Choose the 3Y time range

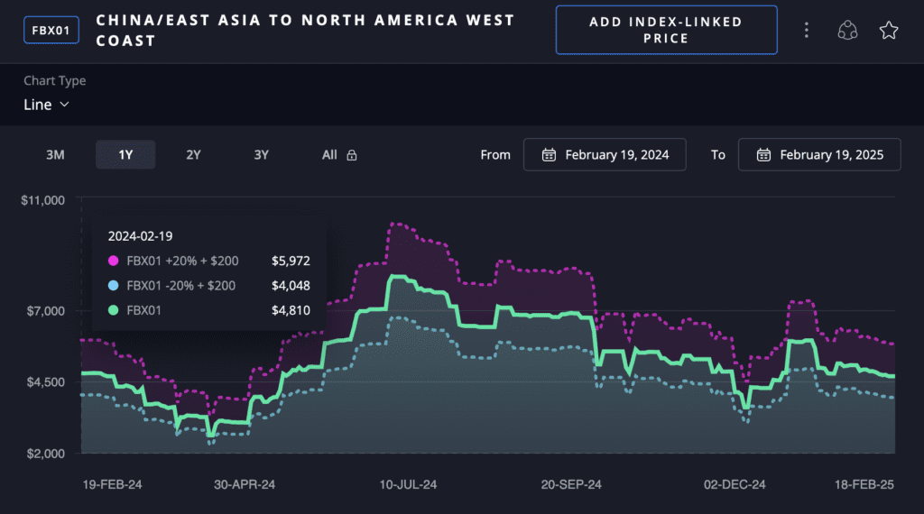coord(261,155)
